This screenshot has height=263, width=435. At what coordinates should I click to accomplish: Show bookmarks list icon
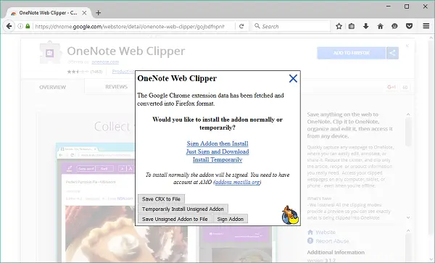point(352,26)
